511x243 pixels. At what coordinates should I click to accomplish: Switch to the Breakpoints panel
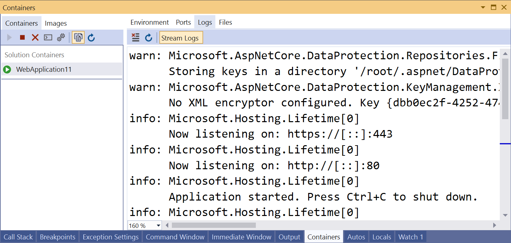[x=57, y=236]
